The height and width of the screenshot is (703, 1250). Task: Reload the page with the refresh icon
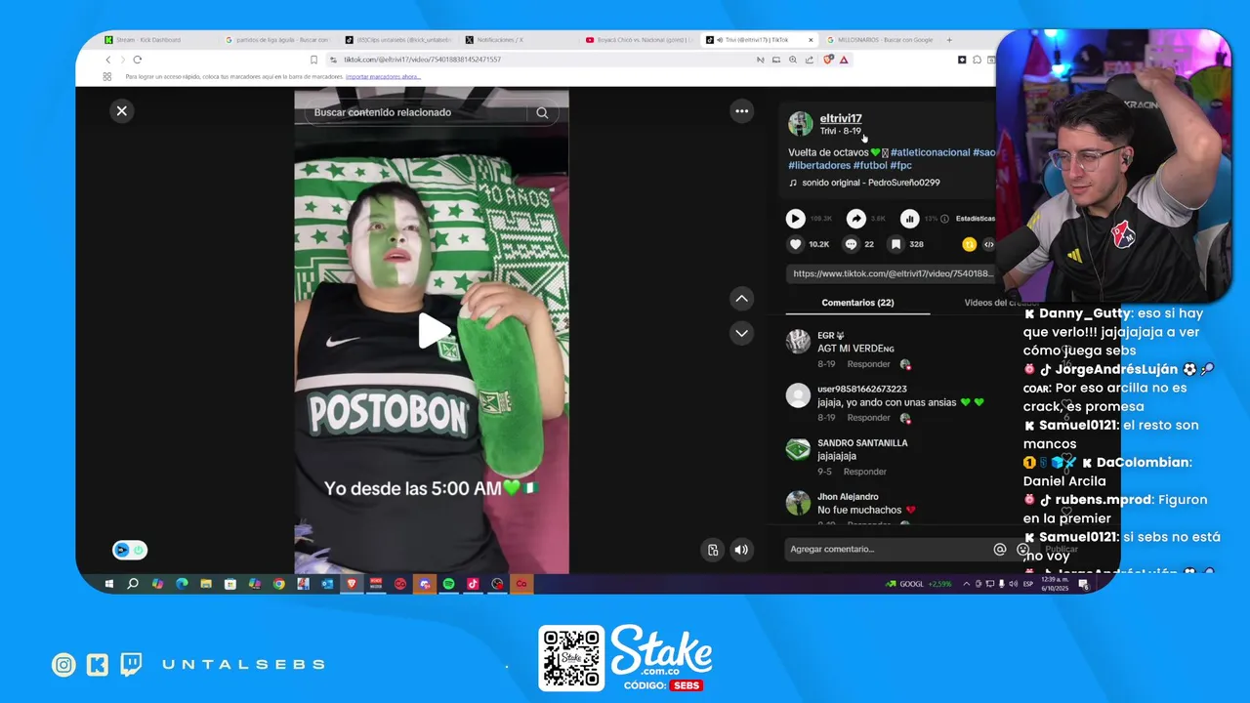click(137, 60)
